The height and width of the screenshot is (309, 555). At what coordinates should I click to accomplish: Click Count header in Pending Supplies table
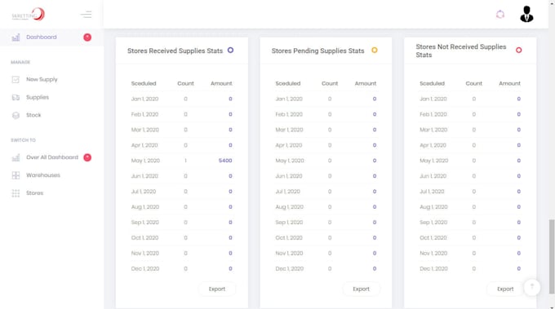click(x=330, y=83)
